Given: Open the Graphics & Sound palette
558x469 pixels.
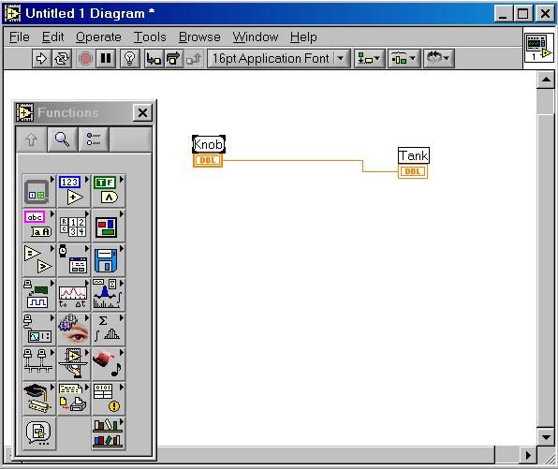Looking at the screenshot, I should click(108, 363).
